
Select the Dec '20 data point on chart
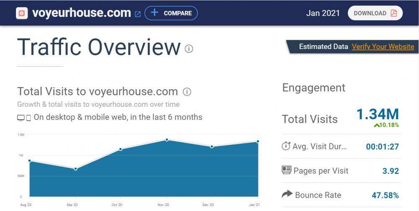point(212,147)
